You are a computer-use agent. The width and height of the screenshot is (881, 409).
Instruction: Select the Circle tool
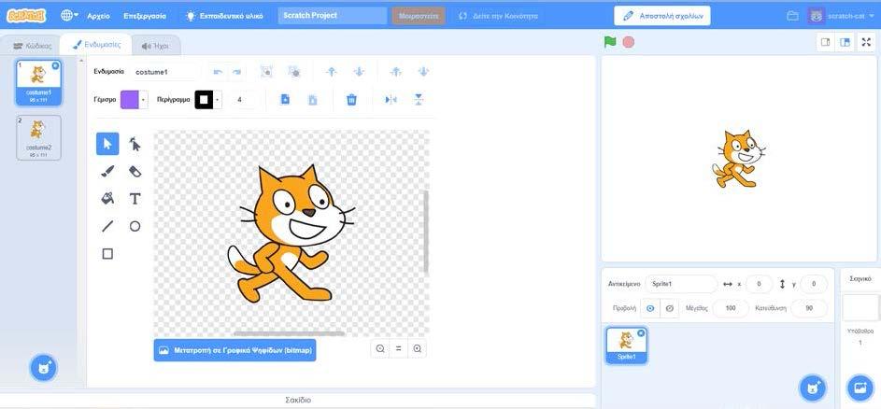135,226
